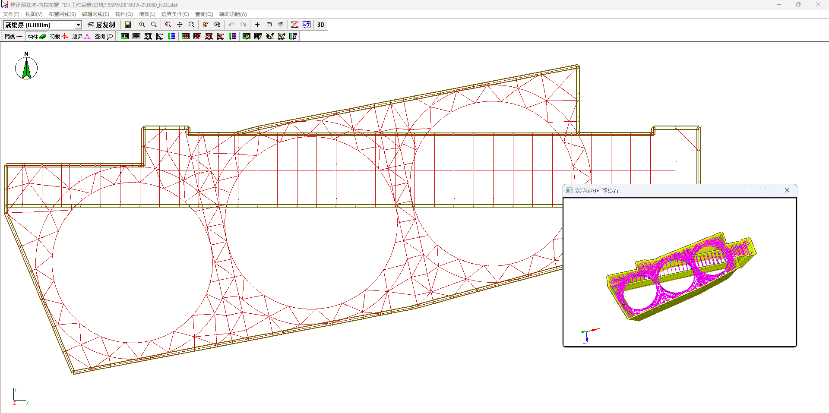The height and width of the screenshot is (413, 829).
Task: Toggle the 荷载 (load) mode
Action: pos(59,37)
